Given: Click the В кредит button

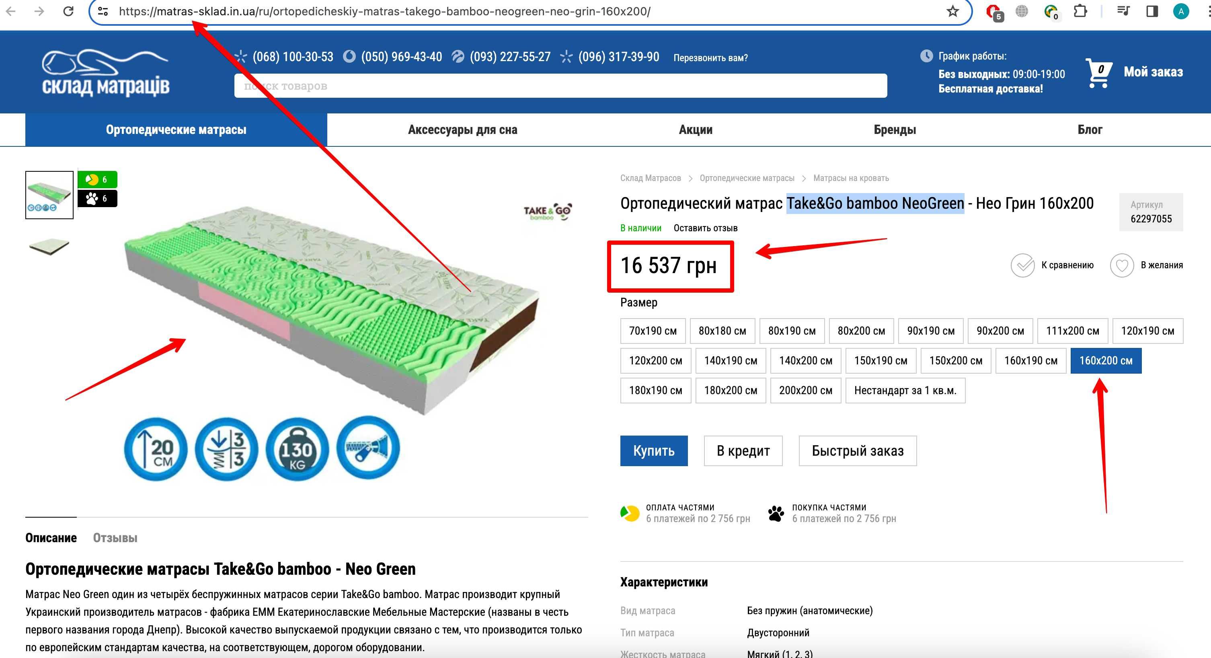Looking at the screenshot, I should tap(743, 451).
